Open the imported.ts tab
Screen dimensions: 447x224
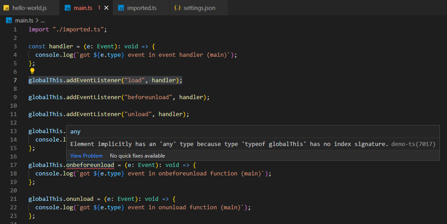141,8
